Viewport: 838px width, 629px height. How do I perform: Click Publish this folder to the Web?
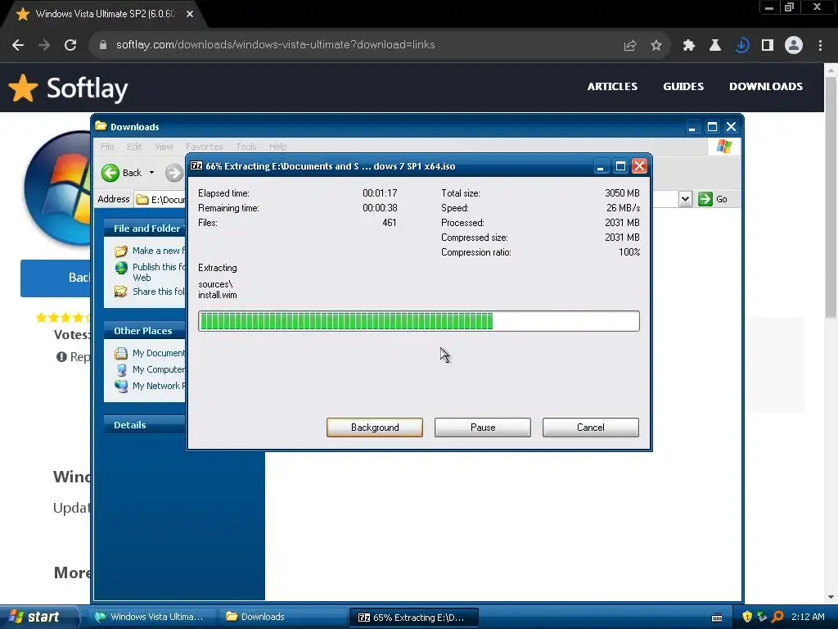pyautogui.click(x=158, y=272)
